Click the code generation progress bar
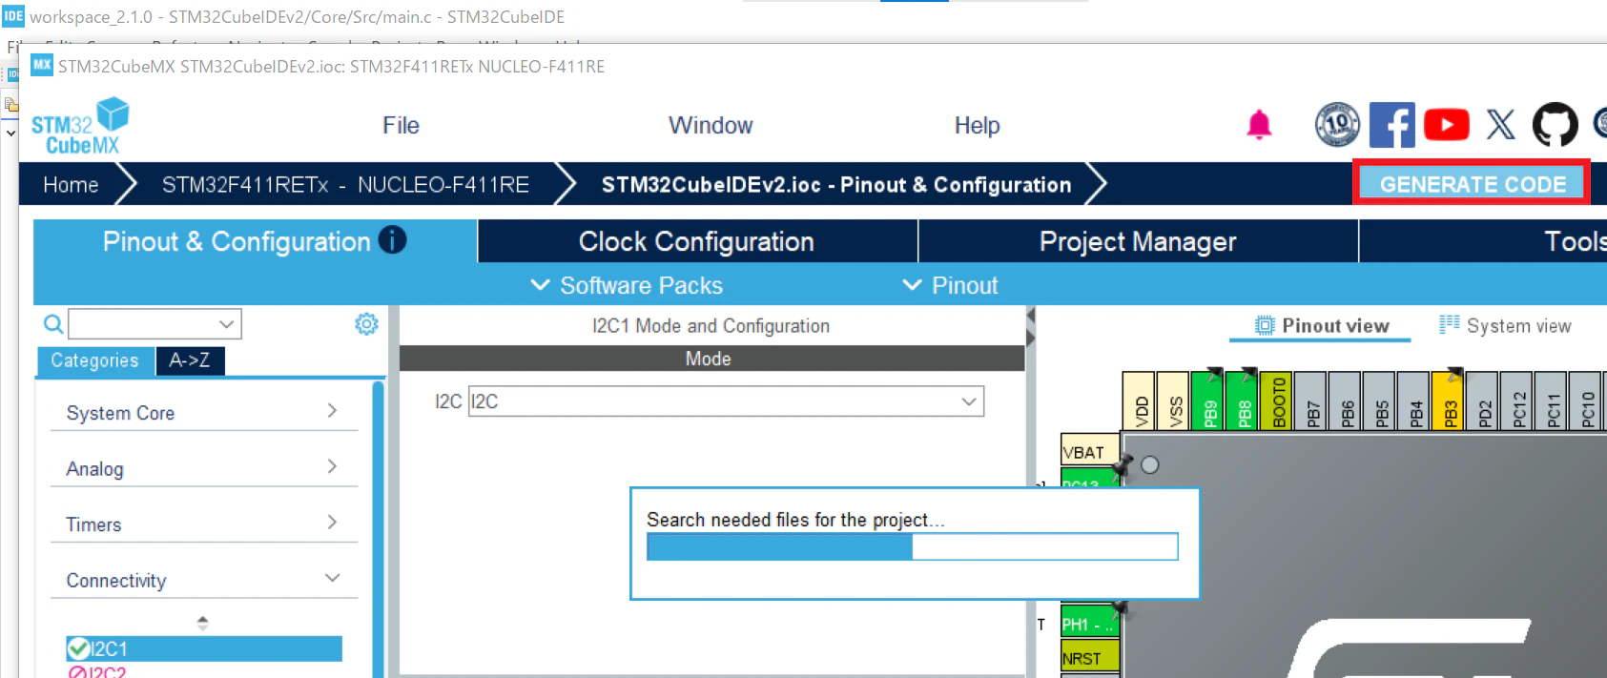 912,546
